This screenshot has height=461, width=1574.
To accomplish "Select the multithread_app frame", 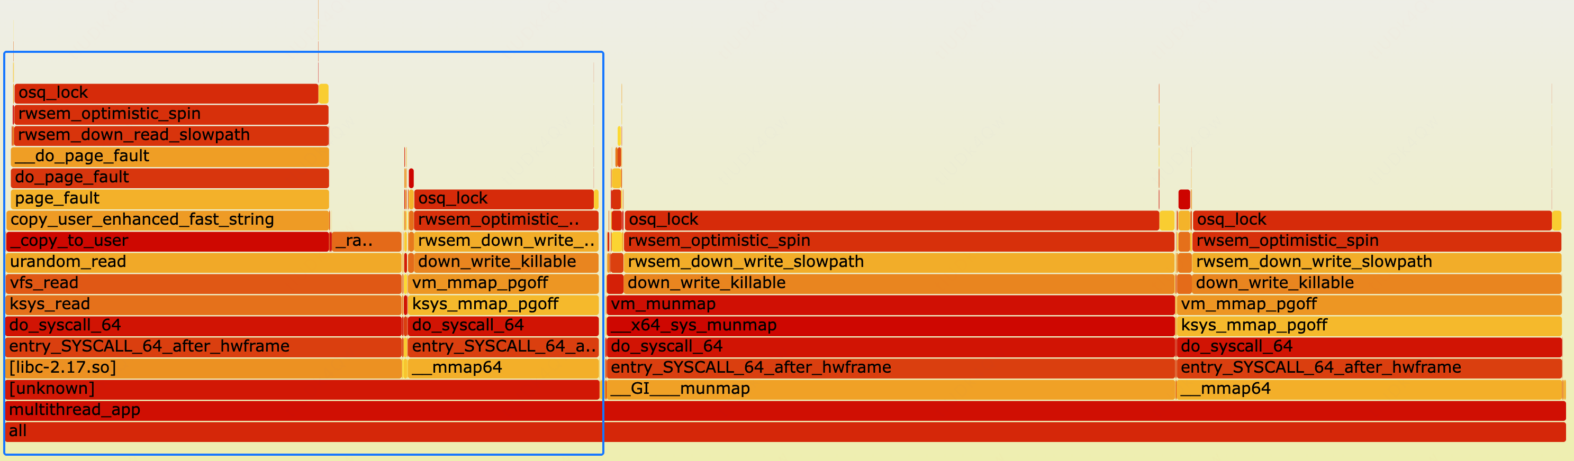I will click(x=782, y=410).
